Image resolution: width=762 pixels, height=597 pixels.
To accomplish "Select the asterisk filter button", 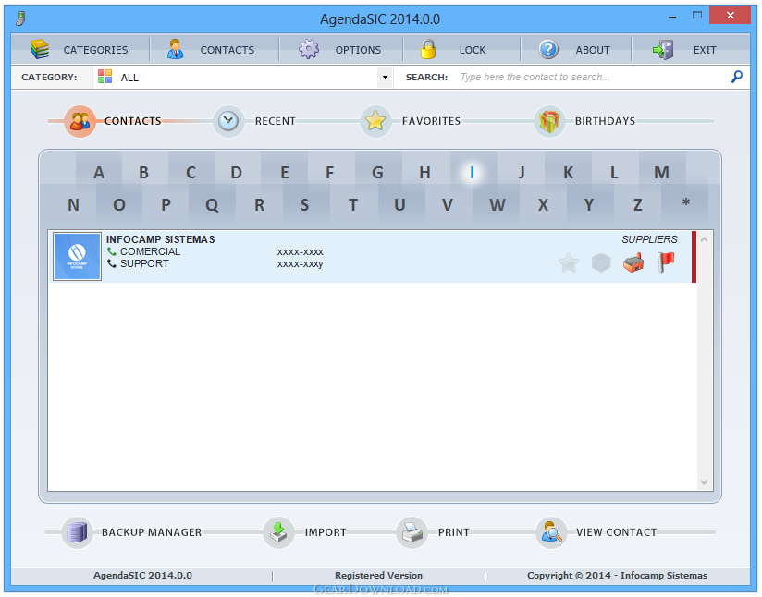I will (685, 204).
